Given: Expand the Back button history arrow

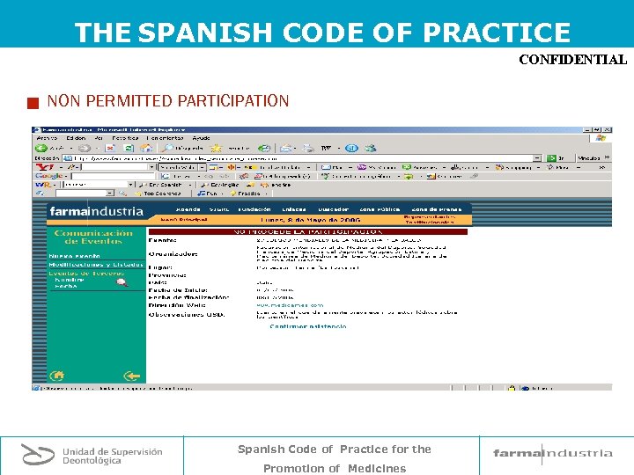Looking at the screenshot, I should 71,149.
